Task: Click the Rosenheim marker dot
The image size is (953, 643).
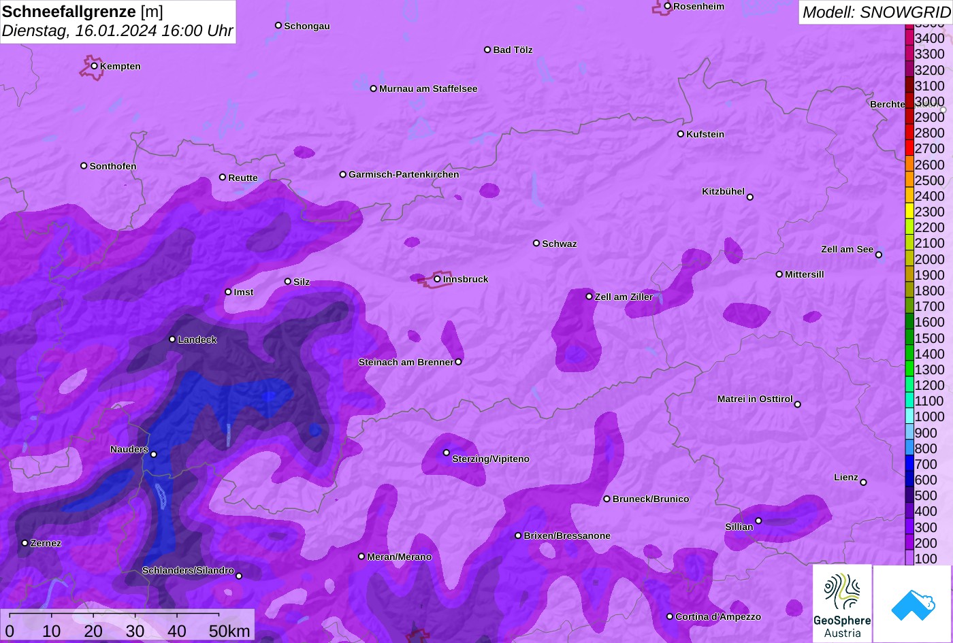Action: 668,6
